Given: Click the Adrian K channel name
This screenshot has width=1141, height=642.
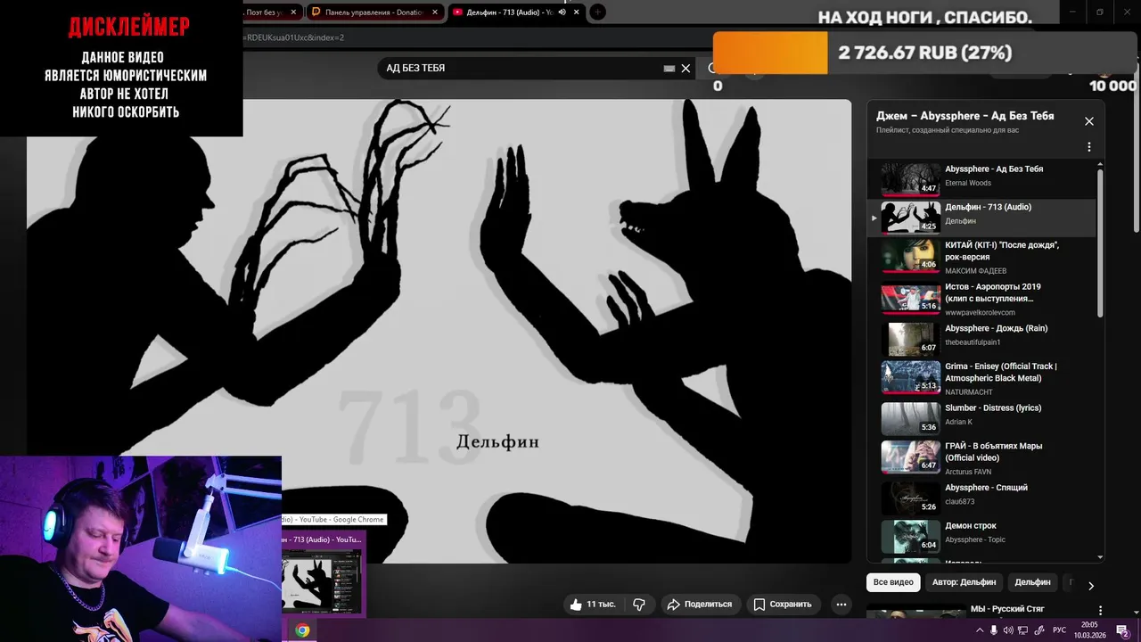Looking at the screenshot, I should 959,422.
